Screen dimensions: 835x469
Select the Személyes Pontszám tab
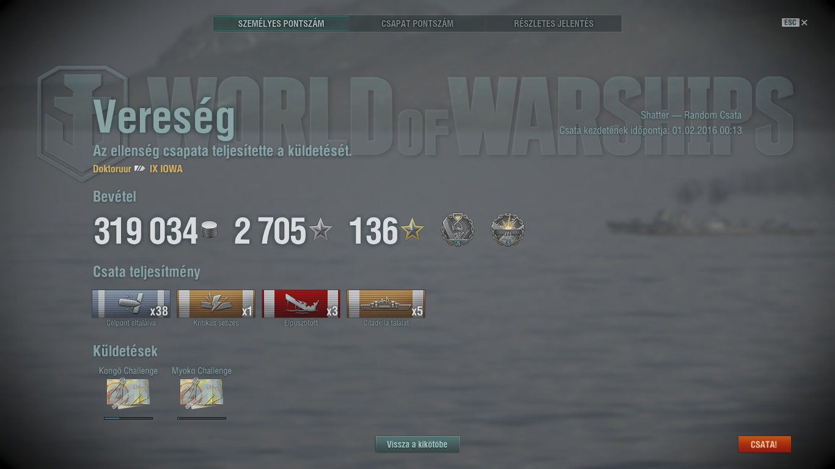(281, 24)
